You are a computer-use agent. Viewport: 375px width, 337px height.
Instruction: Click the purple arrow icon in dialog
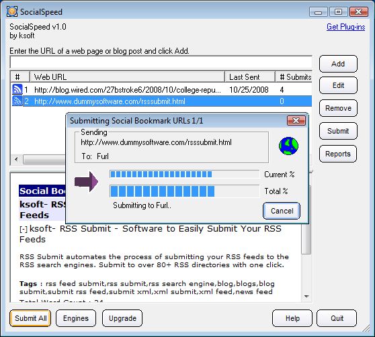pos(86,181)
